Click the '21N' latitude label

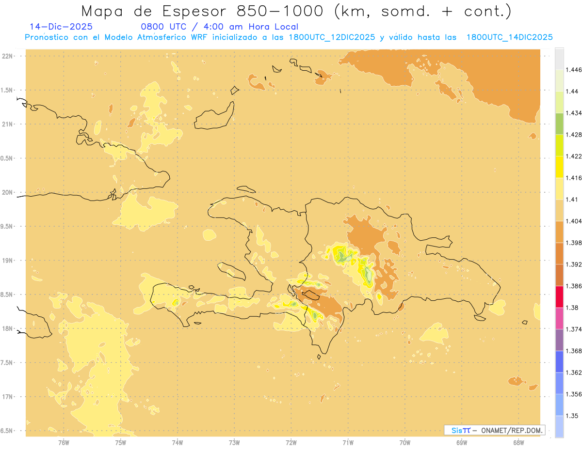tap(8, 124)
